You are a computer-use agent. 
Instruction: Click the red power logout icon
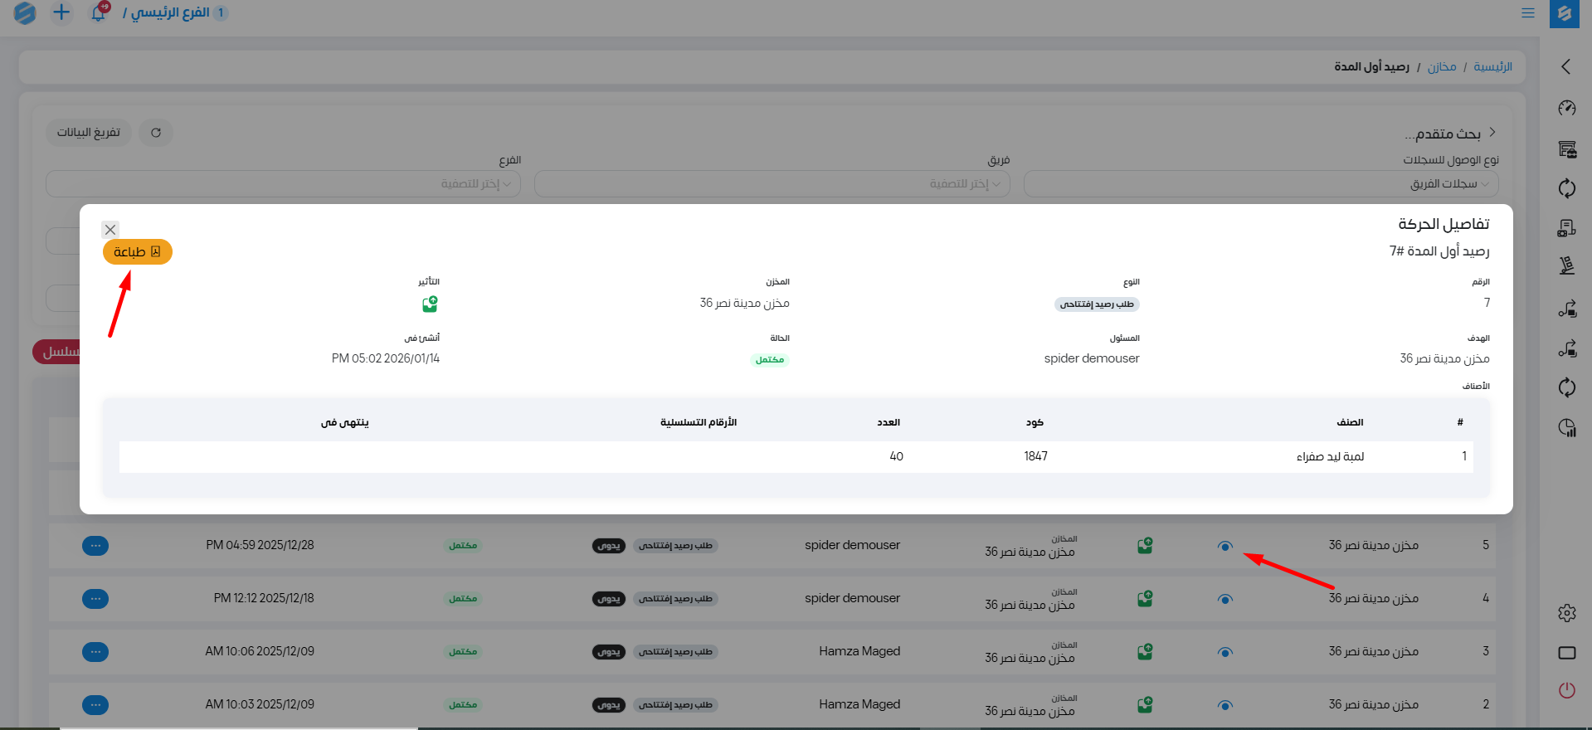pos(1566,690)
